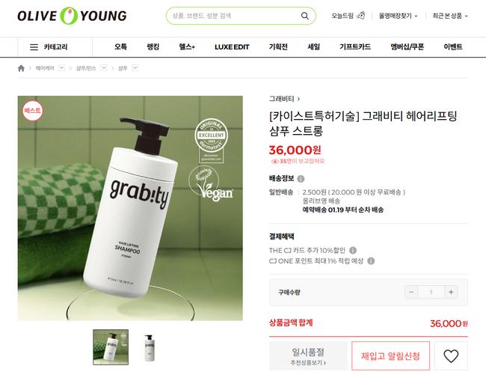Open the hamburger category menu icon
The height and width of the screenshot is (375, 486).
coord(34,47)
